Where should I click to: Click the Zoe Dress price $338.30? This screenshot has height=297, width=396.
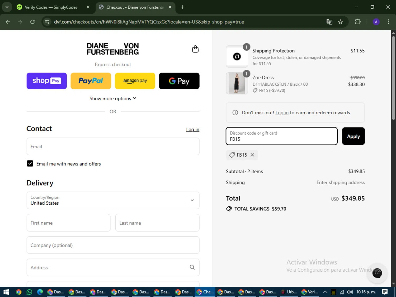pos(356,84)
